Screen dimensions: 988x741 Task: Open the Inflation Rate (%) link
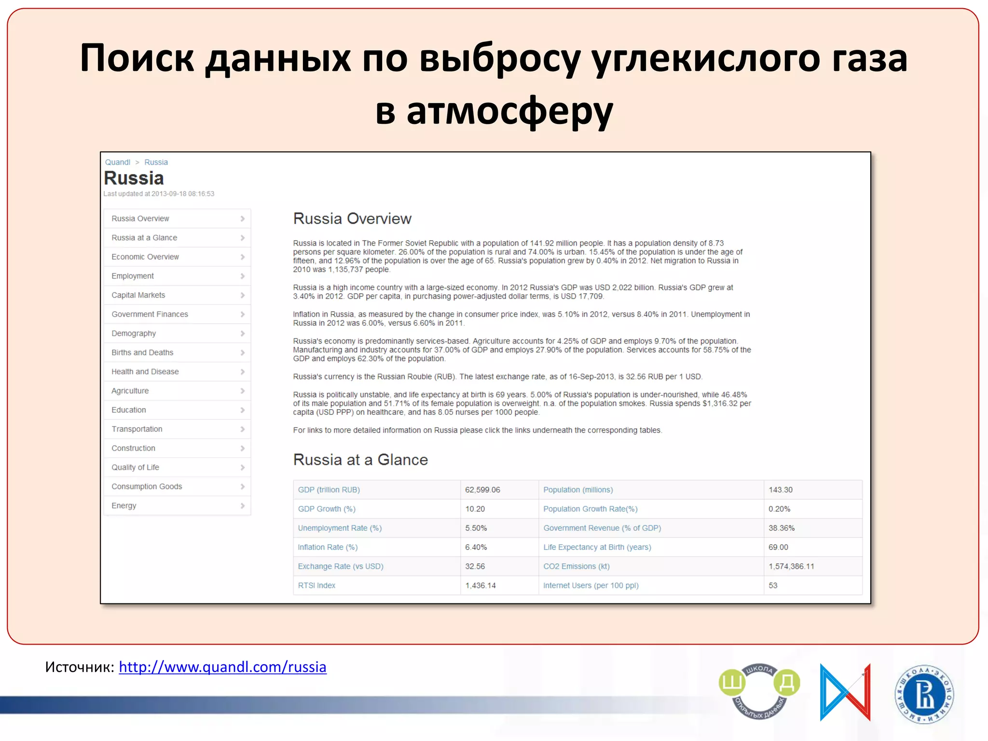click(328, 547)
